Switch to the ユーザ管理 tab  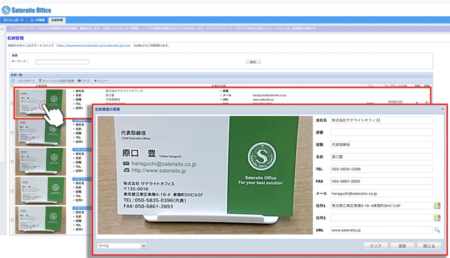pos(37,20)
